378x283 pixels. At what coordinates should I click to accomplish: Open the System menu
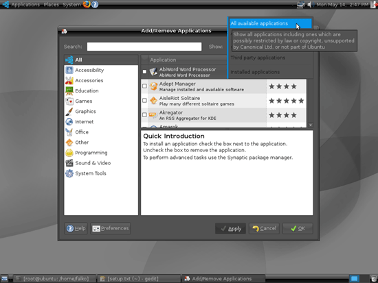point(71,4)
